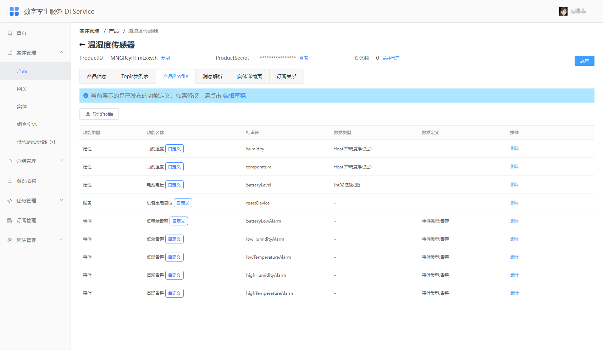Open 组合实体 in the sidebar

point(27,124)
